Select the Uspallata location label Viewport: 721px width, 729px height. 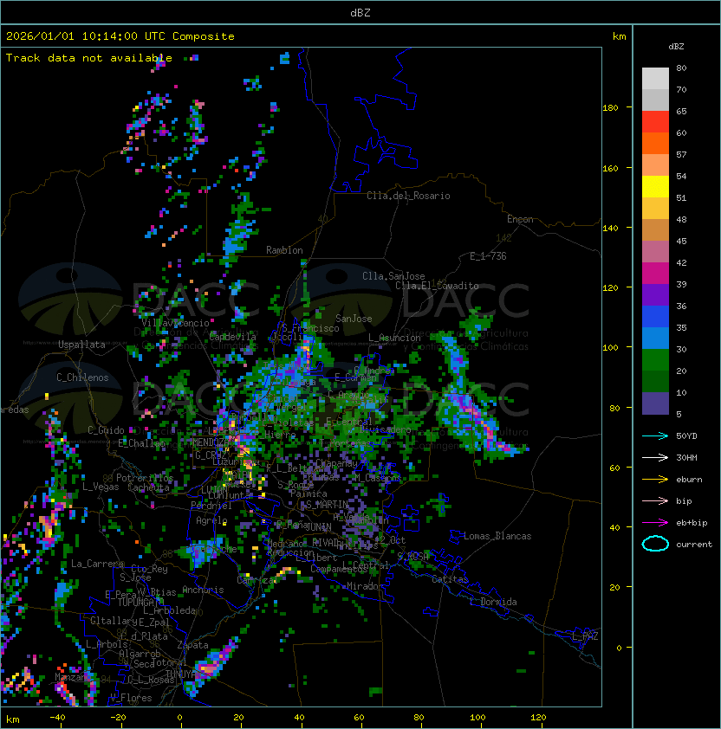81,345
